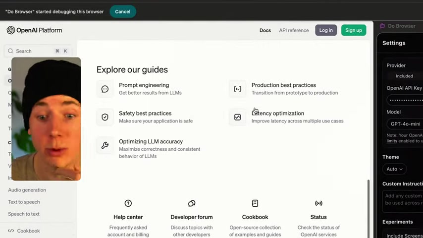Open the Prompt engineering guide title
Viewport: 423px width, 238px height.
tap(144, 85)
